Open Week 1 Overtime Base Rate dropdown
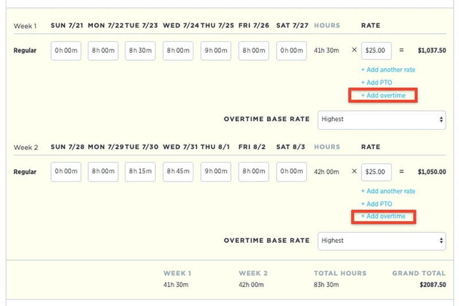Screen dimensions: 459x306 coord(382,119)
